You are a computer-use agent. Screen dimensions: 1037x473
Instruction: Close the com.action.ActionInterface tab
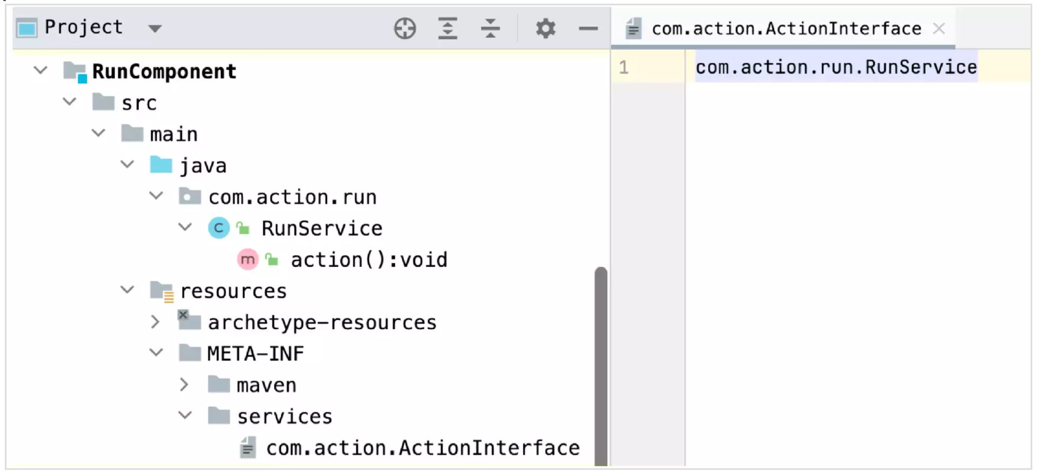pyautogui.click(x=939, y=29)
